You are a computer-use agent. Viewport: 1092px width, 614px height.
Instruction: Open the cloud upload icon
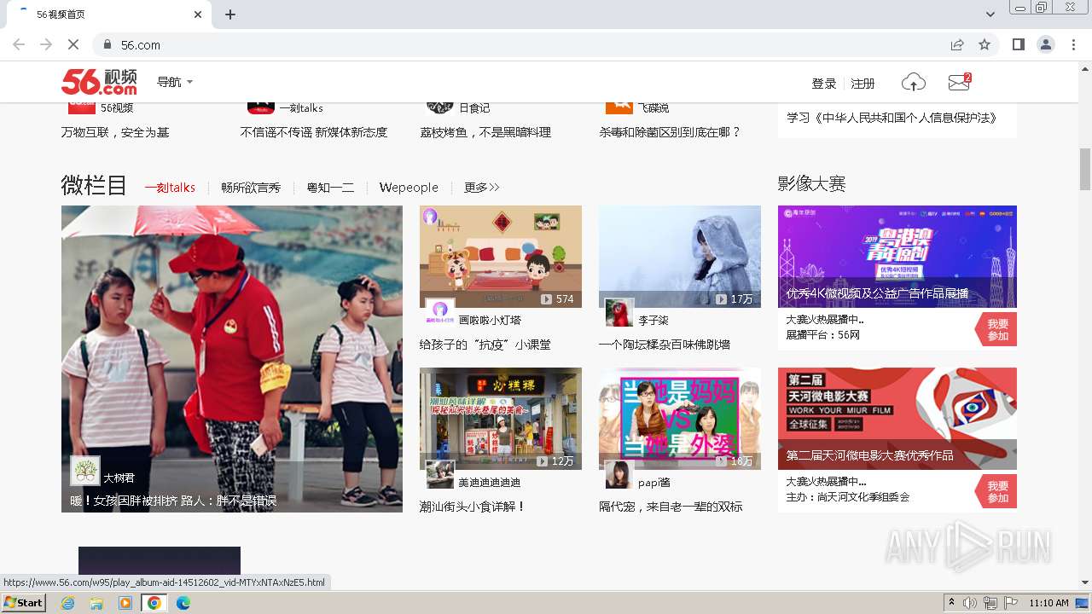(x=913, y=83)
